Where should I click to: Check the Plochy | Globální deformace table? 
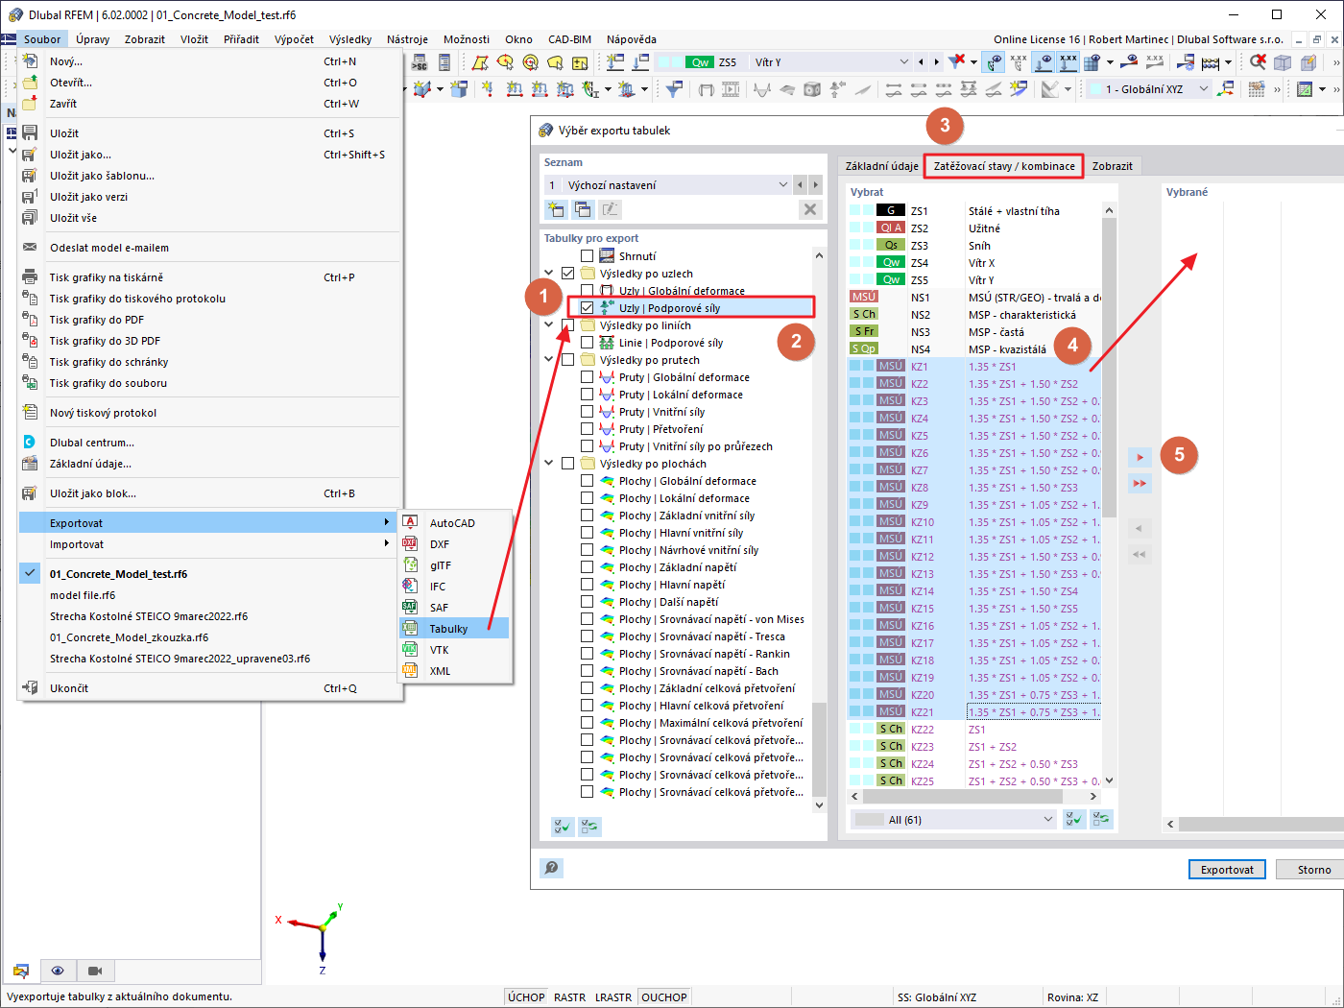586,480
